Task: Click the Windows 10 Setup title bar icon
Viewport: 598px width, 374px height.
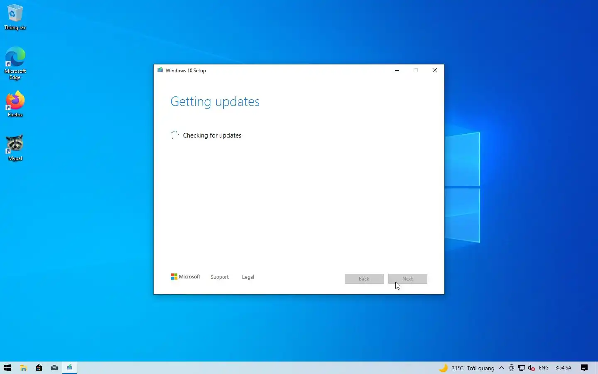Action: (x=160, y=70)
